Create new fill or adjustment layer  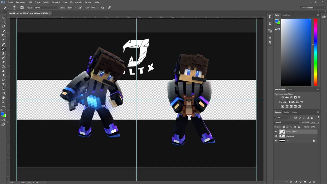coord(300,182)
